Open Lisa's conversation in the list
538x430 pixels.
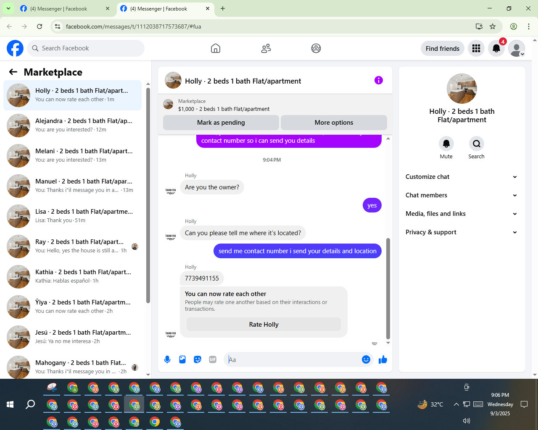point(73,216)
